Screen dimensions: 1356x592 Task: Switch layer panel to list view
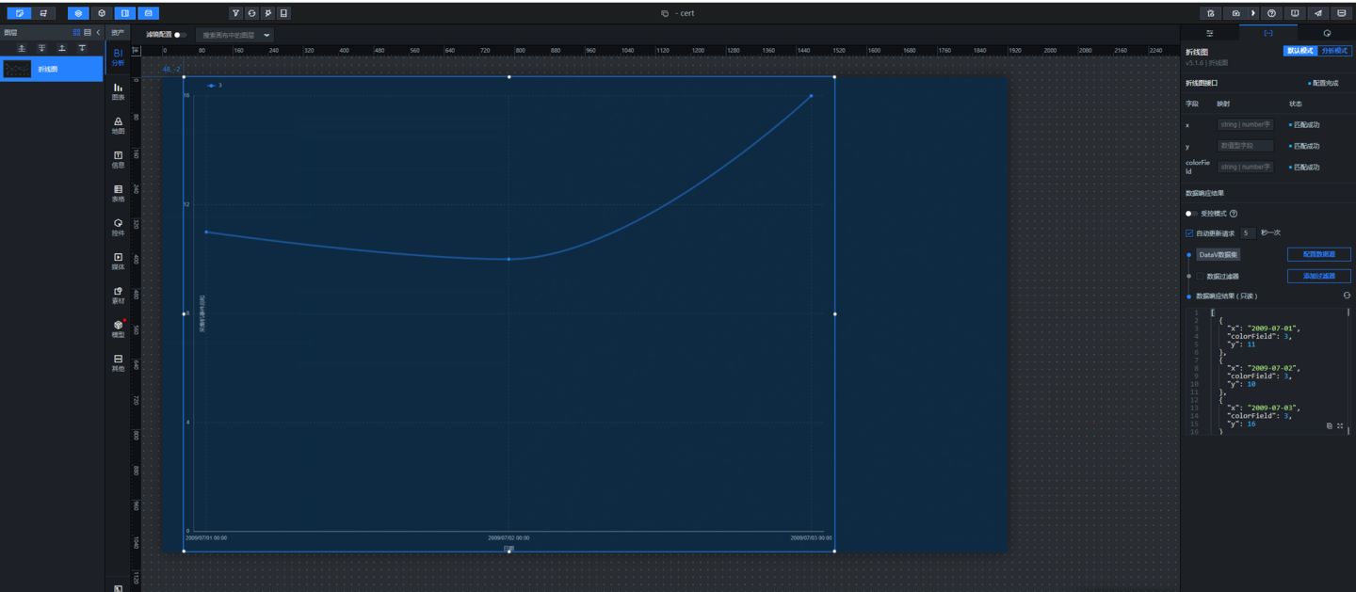tap(88, 32)
